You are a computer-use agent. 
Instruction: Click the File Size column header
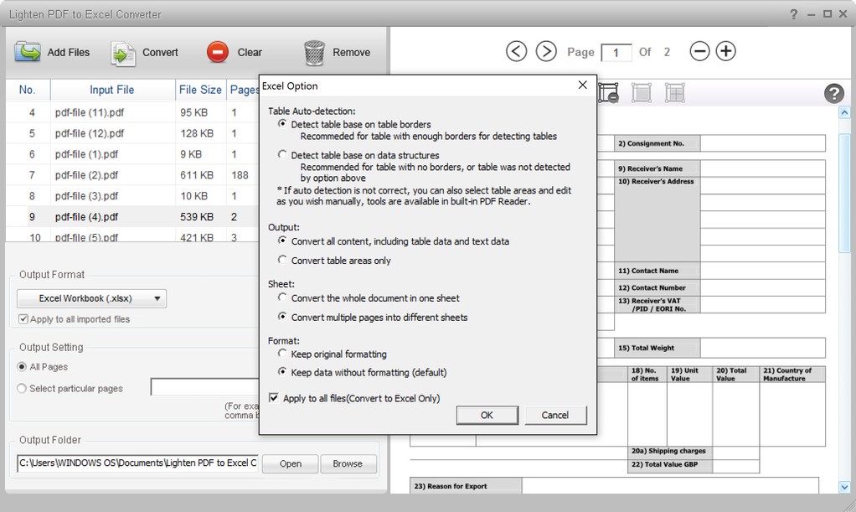click(200, 91)
